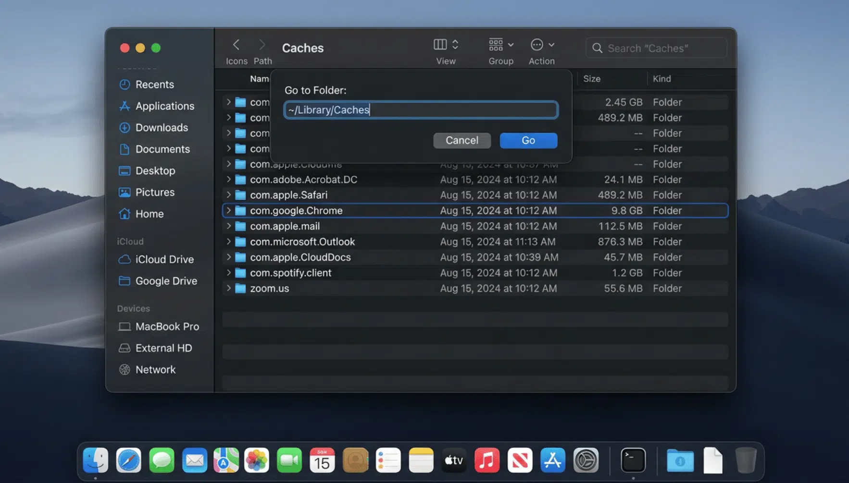This screenshot has height=483, width=849.
Task: Open System Settings from the Dock
Action: pos(586,460)
